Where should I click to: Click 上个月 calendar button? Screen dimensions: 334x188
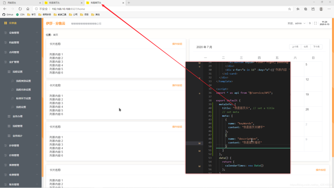pos(295,47)
